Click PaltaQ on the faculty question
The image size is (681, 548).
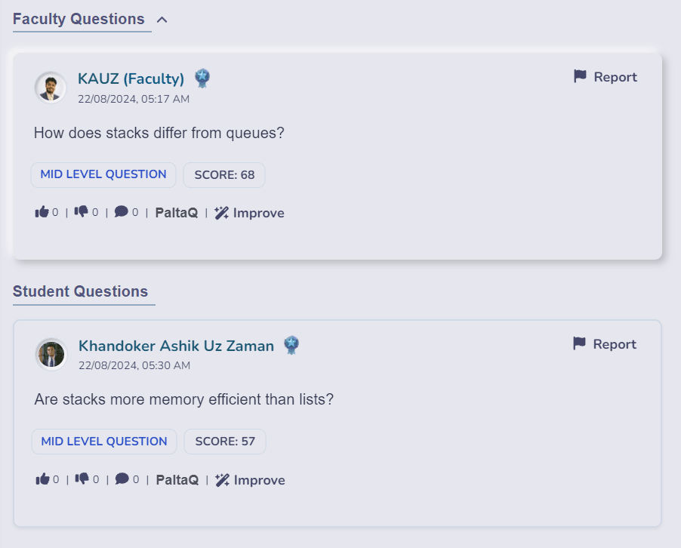point(176,212)
